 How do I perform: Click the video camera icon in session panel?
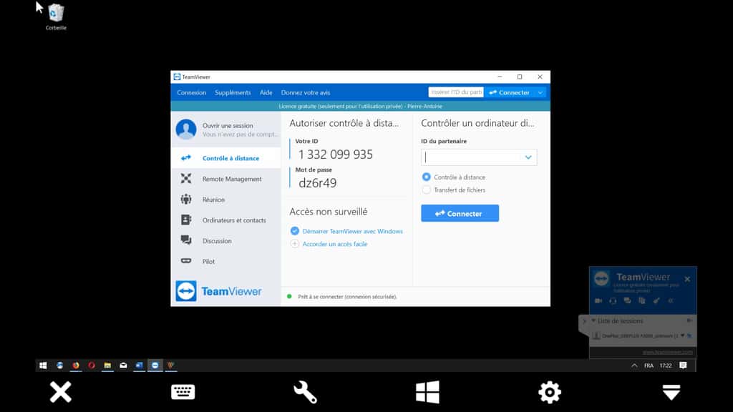(598, 301)
